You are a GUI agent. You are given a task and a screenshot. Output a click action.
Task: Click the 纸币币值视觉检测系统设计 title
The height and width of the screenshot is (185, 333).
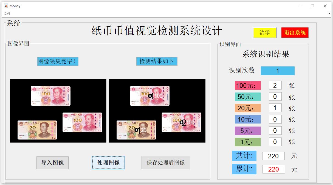(x=157, y=31)
